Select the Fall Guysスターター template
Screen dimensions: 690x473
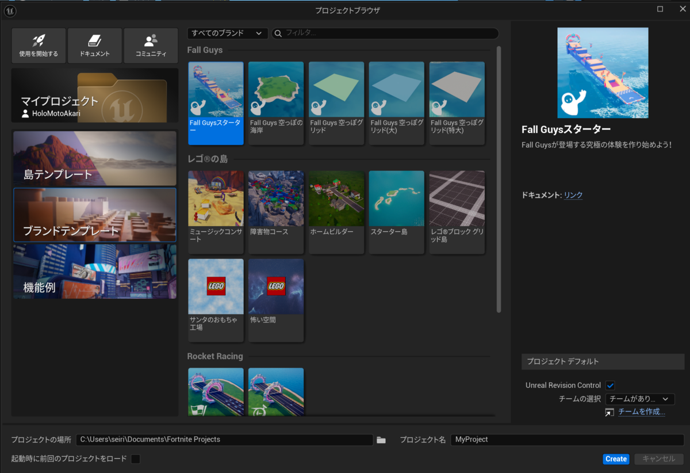216,103
